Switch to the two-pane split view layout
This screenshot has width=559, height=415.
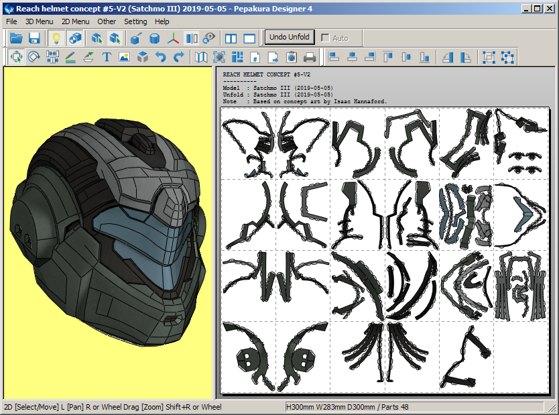[x=231, y=38]
